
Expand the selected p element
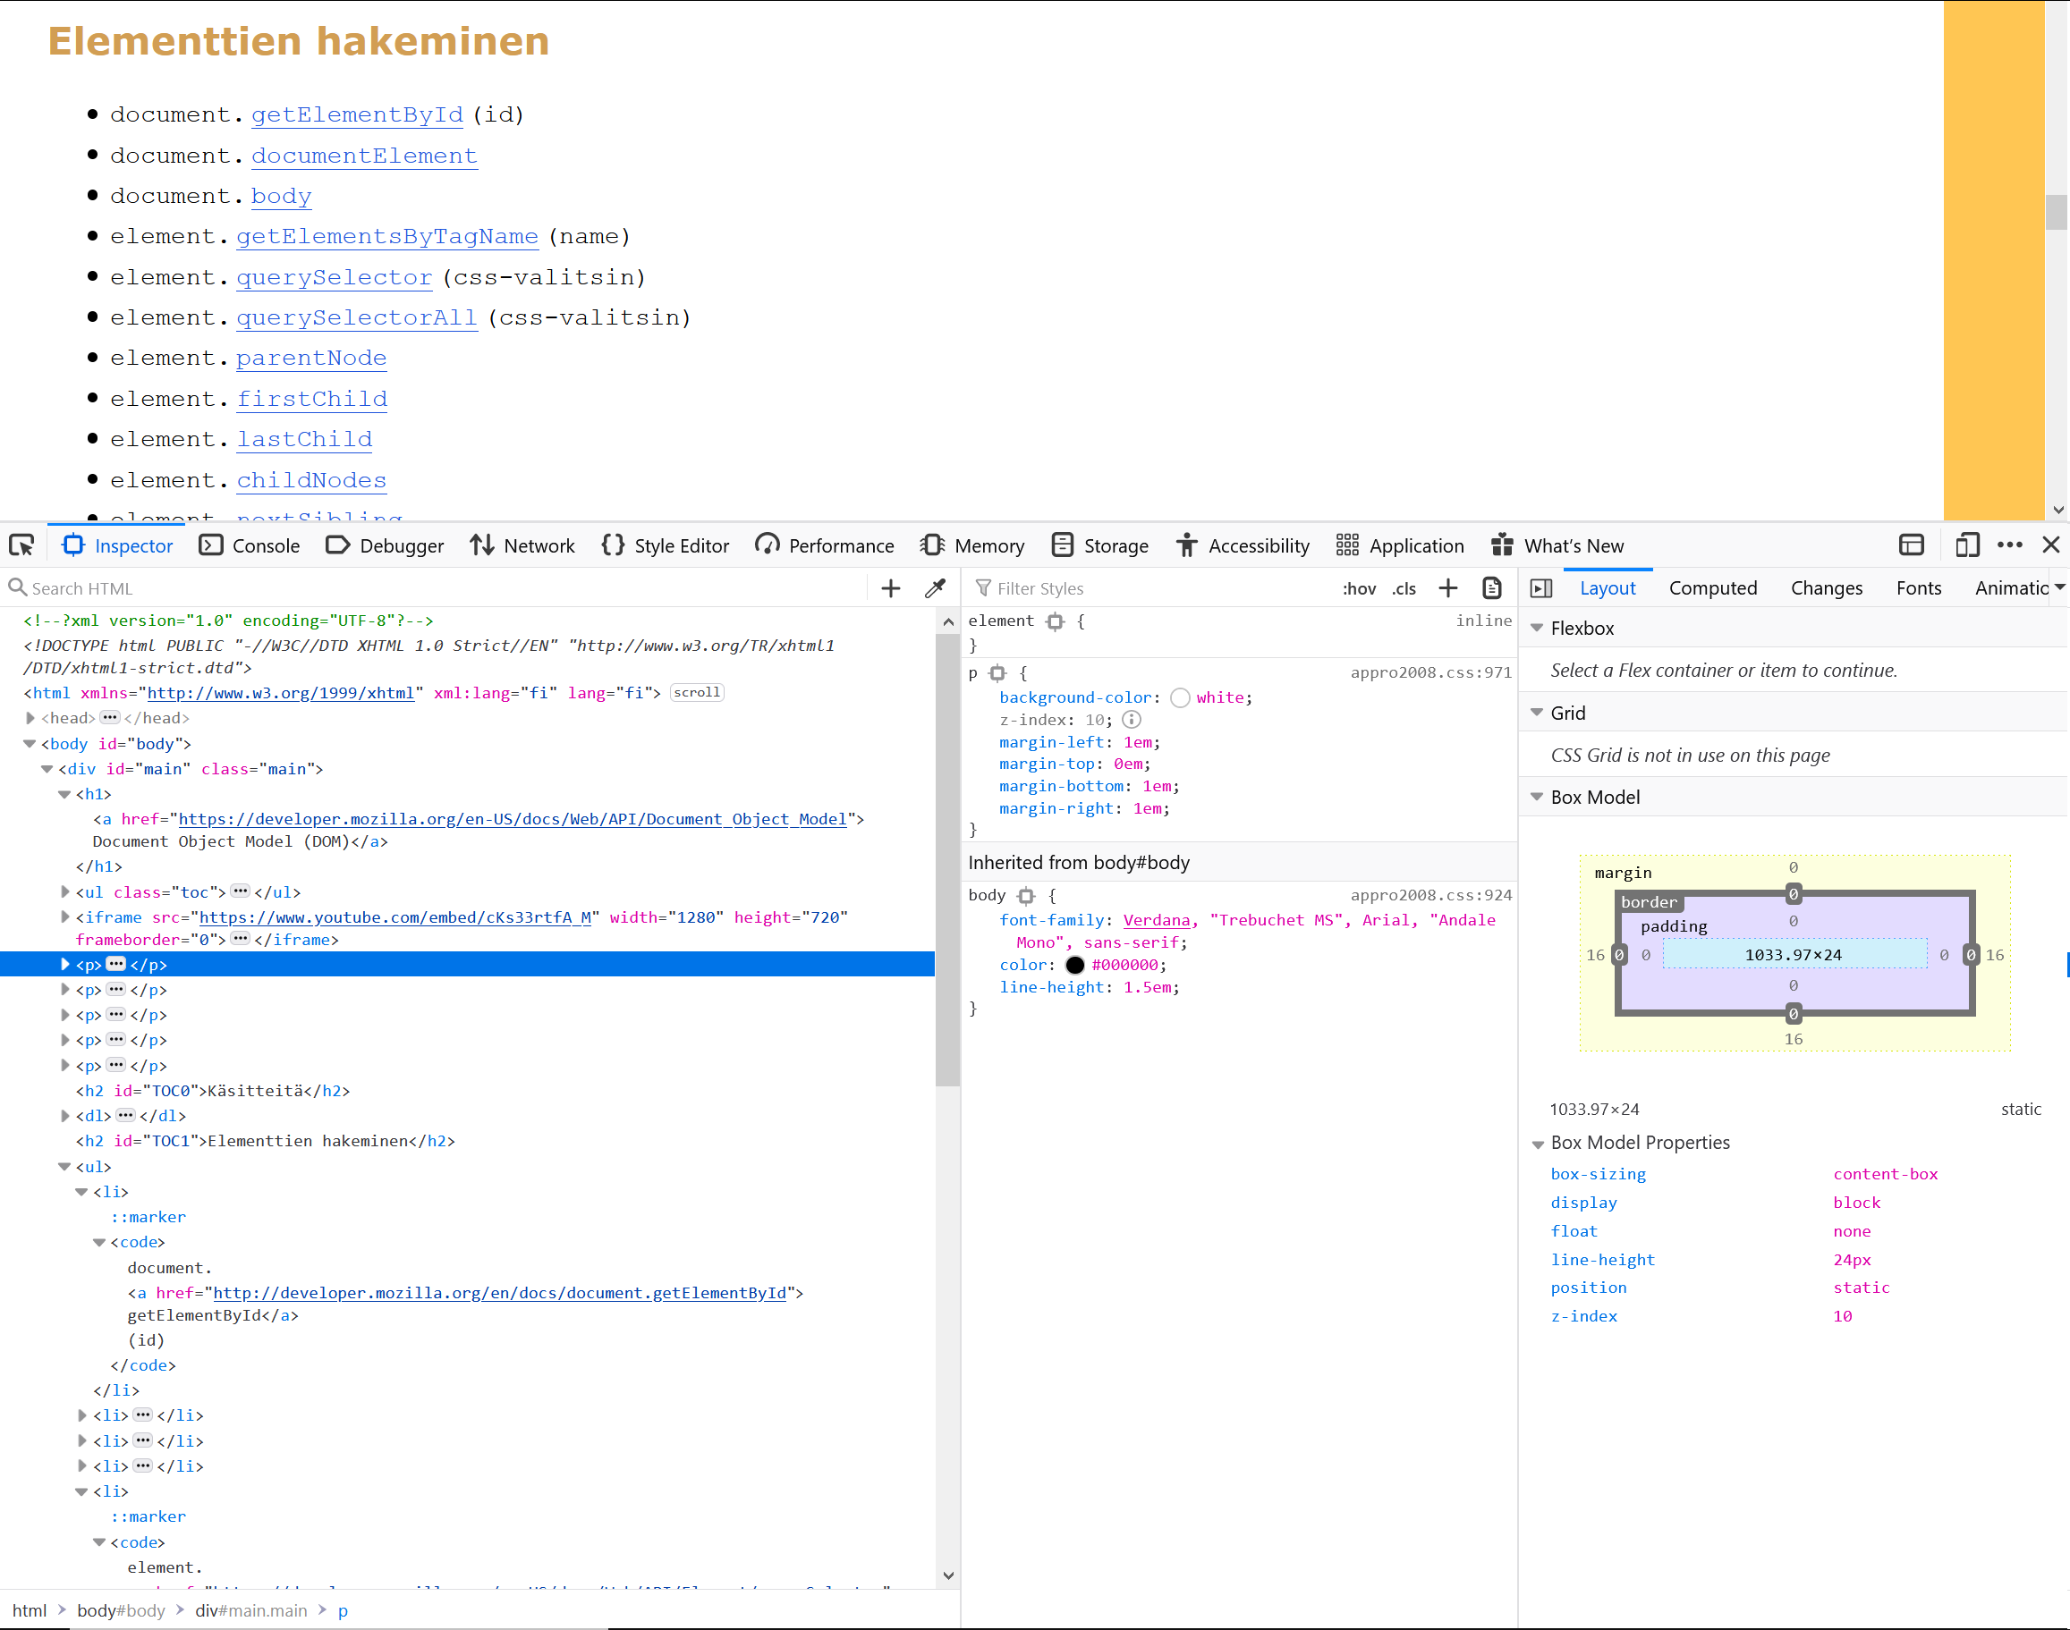tap(65, 965)
